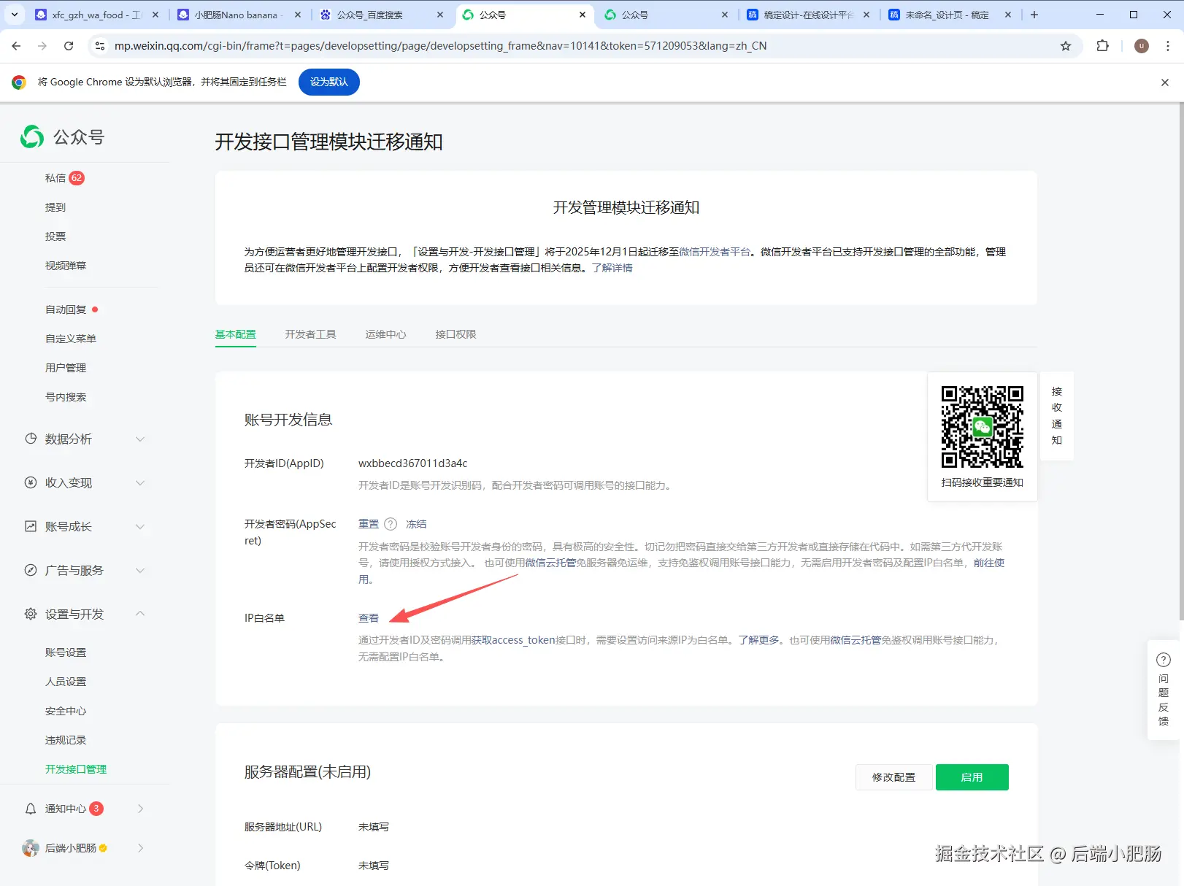This screenshot has width=1184, height=886.
Task: Switch to 运维中心 tab
Action: click(x=386, y=334)
